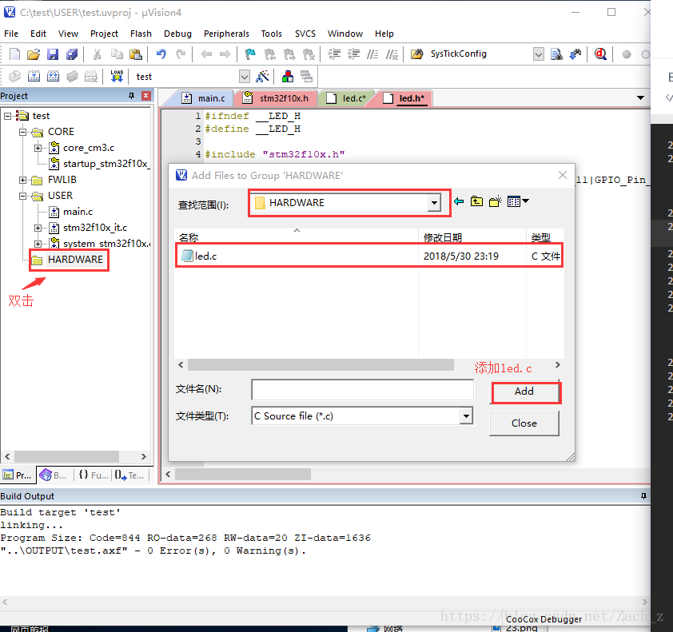Click the Paste clipboard icon
The height and width of the screenshot is (632, 673).
tap(136, 54)
